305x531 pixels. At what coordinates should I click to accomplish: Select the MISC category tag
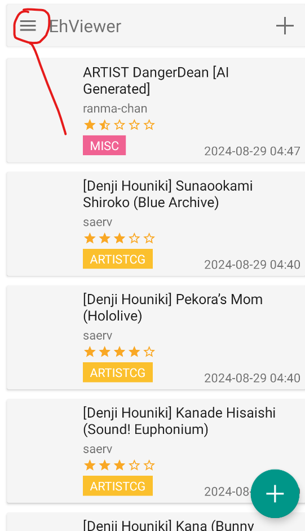[104, 146]
